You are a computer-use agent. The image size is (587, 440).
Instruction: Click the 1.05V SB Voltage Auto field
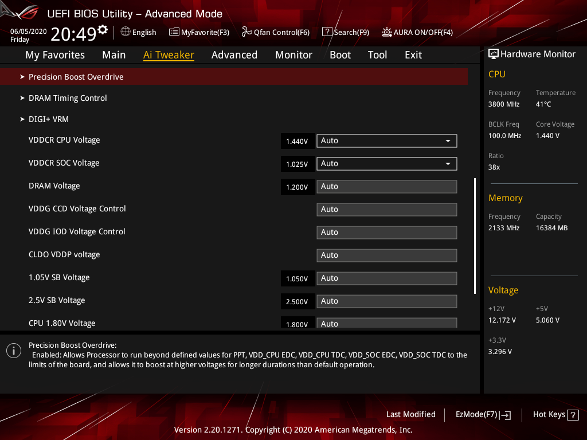[x=387, y=278]
